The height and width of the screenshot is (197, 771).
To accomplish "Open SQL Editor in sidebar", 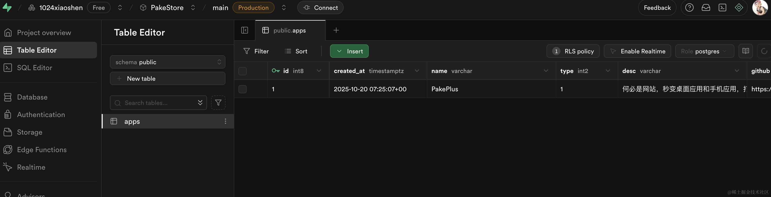I will [49, 68].
